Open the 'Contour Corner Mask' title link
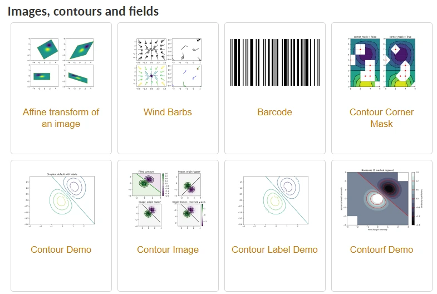Screen dimensions: 437x294 coord(381,118)
